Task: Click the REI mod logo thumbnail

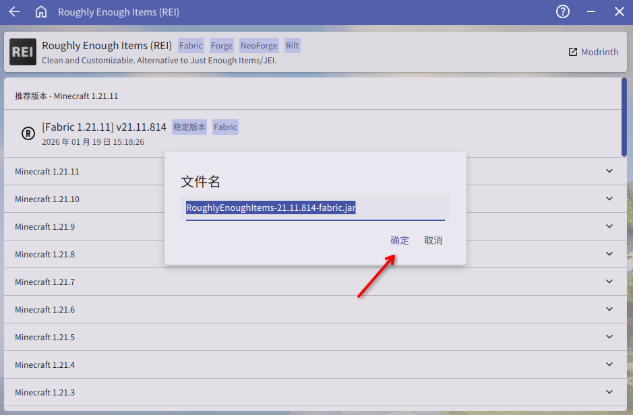Action: [x=23, y=52]
